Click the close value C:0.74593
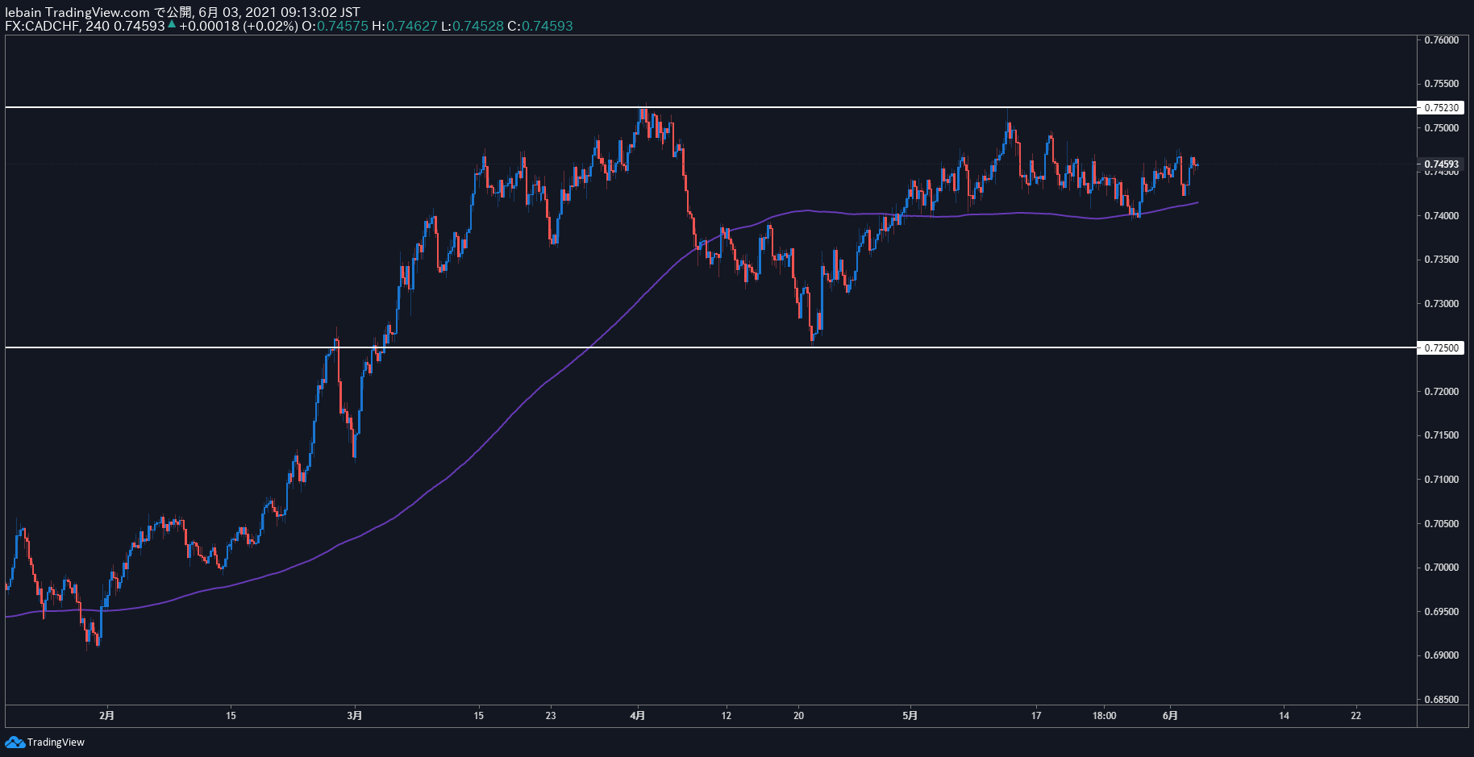This screenshot has height=757, width=1474. pyautogui.click(x=540, y=26)
